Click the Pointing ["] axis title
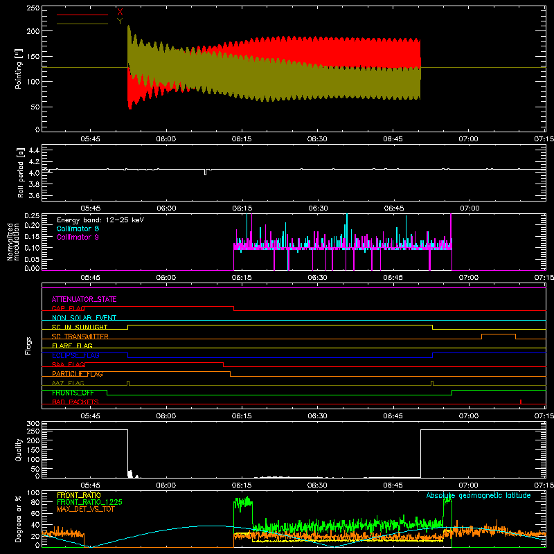This screenshot has width=554, height=554. click(x=19, y=69)
